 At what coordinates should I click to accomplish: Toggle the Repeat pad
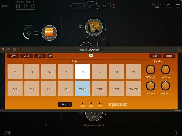(83, 88)
